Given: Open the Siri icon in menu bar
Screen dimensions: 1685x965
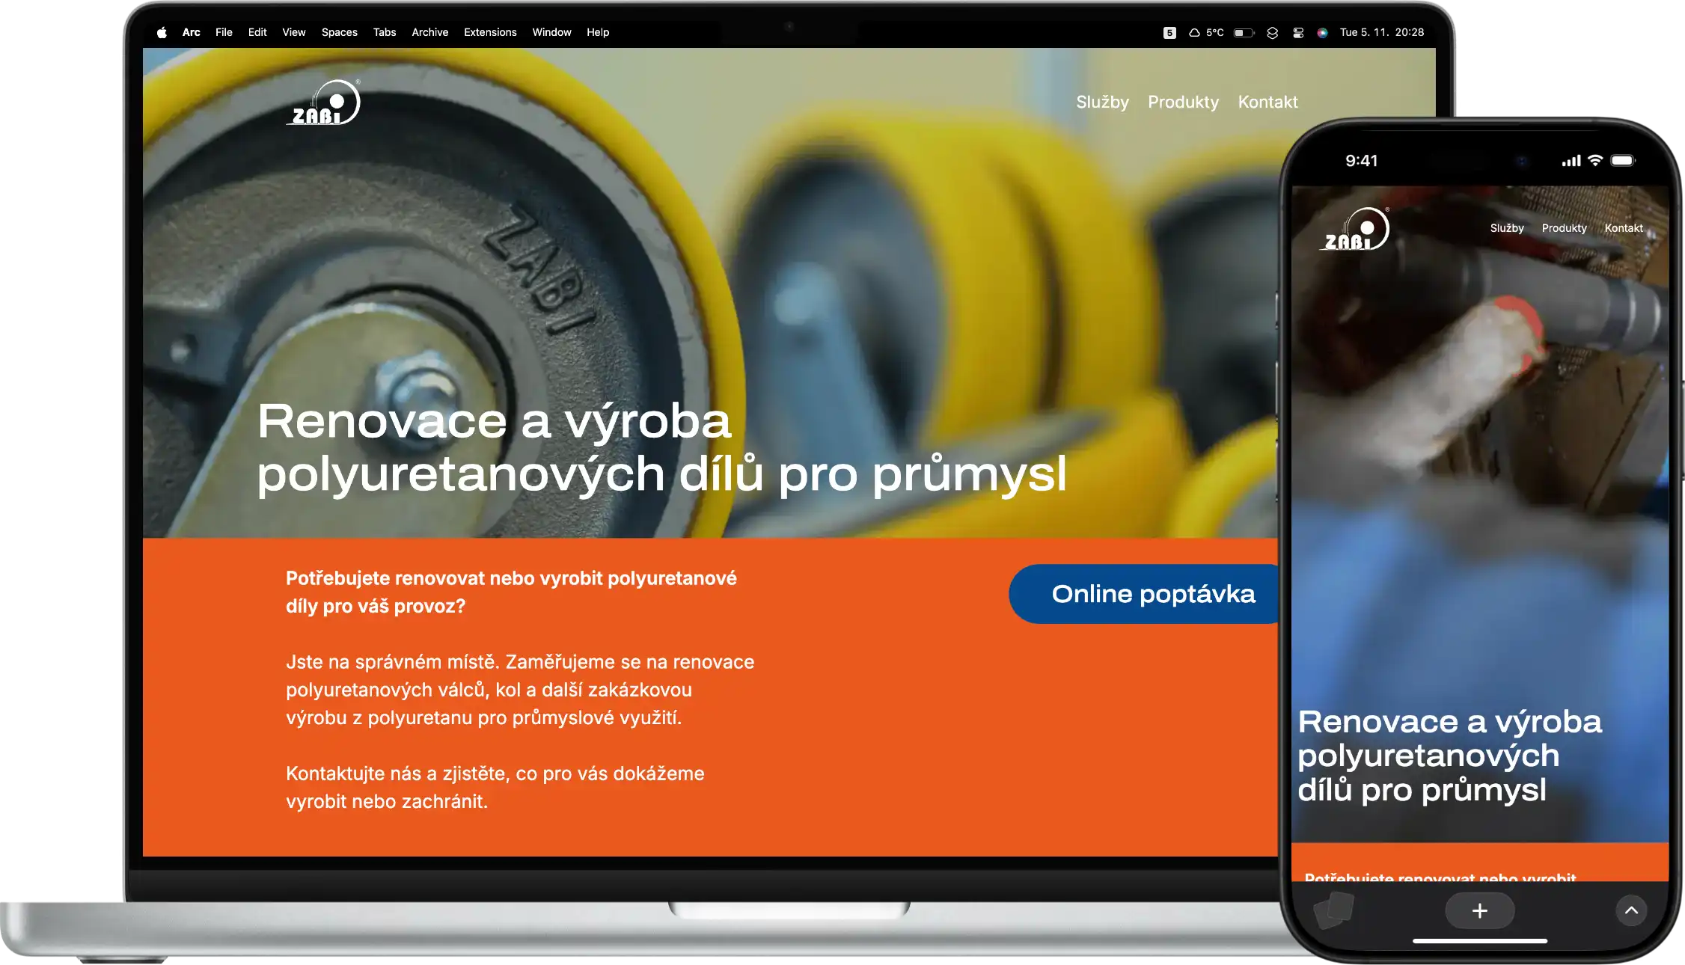Looking at the screenshot, I should tap(1322, 32).
